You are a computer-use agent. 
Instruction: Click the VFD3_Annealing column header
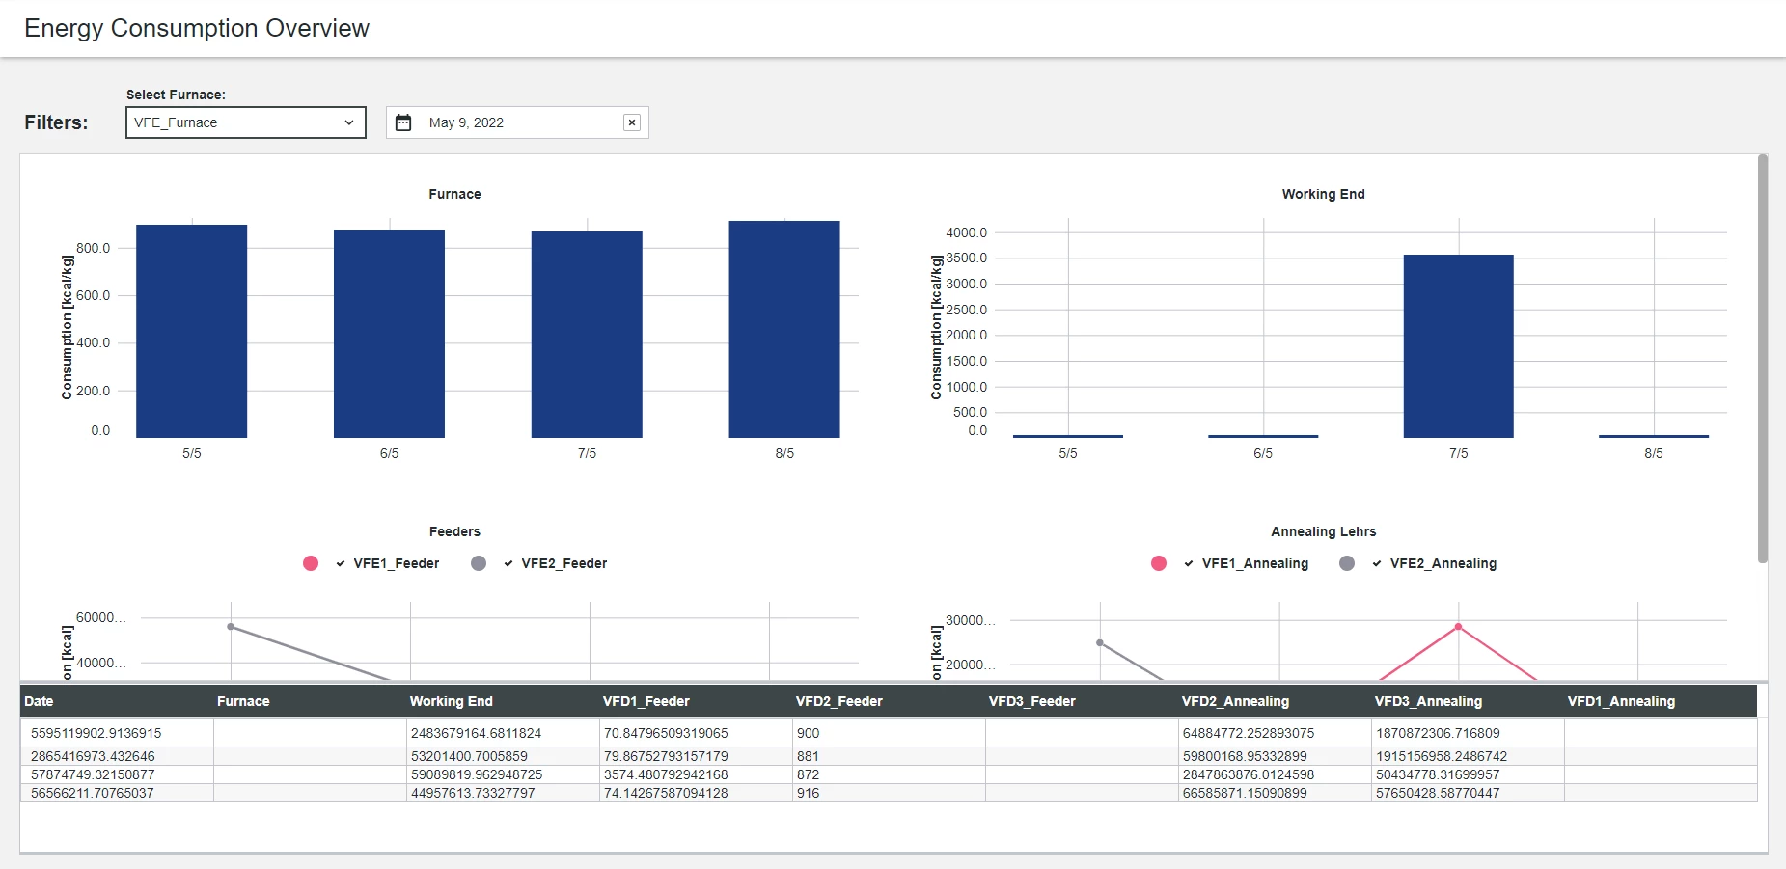[x=1468, y=701]
